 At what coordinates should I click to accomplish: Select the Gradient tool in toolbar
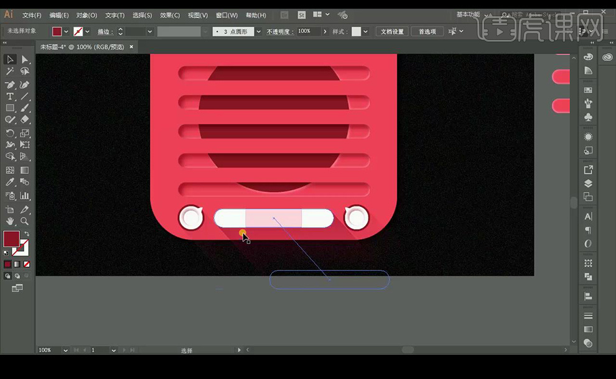tap(25, 170)
